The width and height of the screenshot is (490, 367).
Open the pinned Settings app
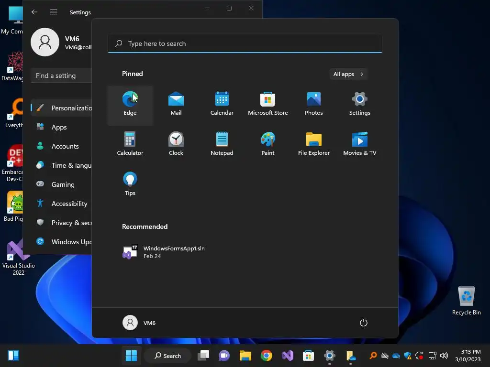(x=360, y=106)
